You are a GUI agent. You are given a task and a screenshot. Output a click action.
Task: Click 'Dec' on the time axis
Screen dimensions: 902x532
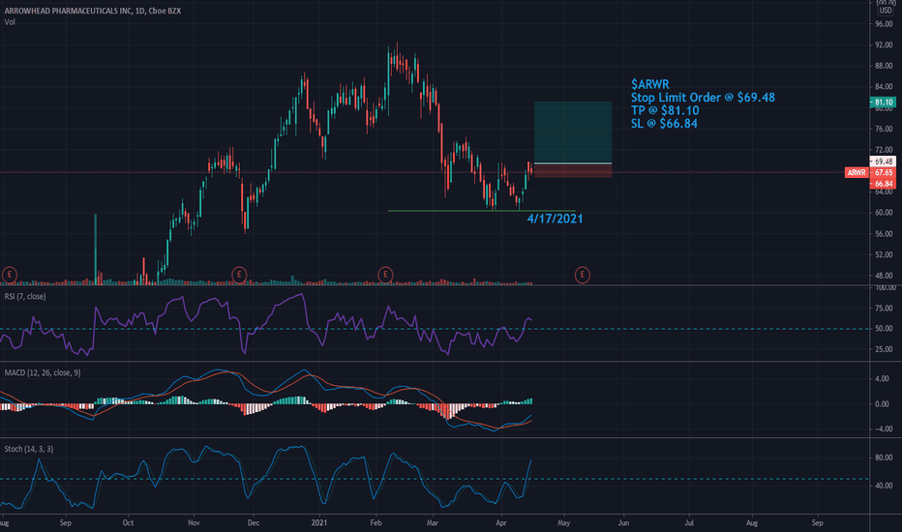[254, 522]
